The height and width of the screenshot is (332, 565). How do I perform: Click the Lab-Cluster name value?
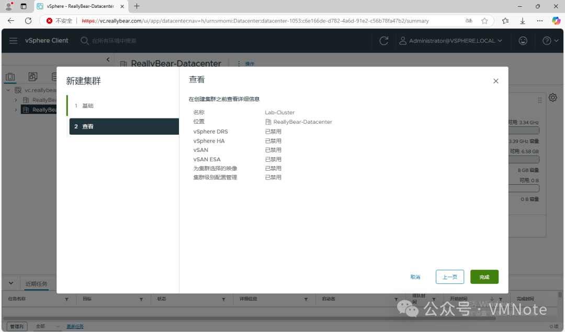coord(279,112)
